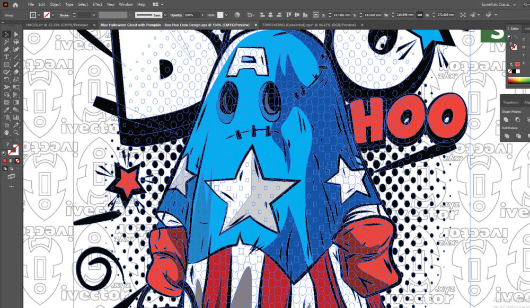Click Isolate Selected Object icon
The height and width of the screenshot is (308, 530).
[x=463, y=15]
